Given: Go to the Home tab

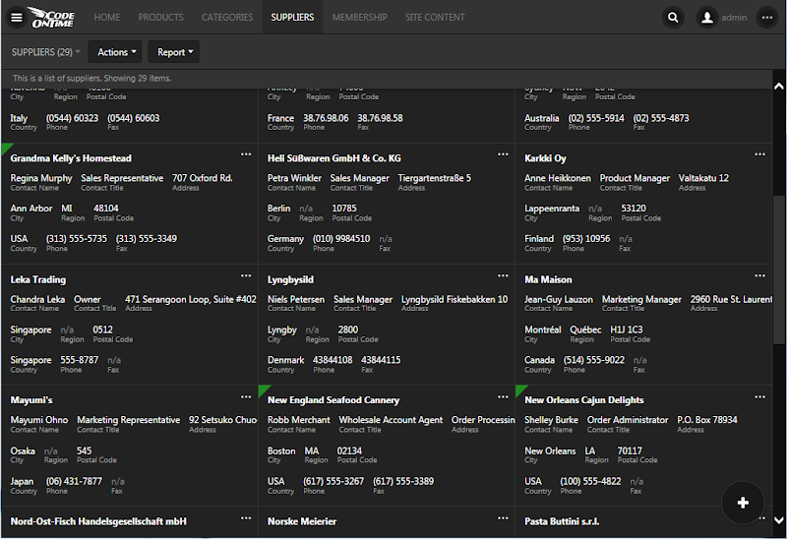Looking at the screenshot, I should (107, 17).
